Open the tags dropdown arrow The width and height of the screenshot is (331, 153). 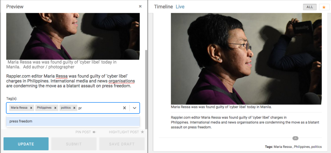[134, 108]
